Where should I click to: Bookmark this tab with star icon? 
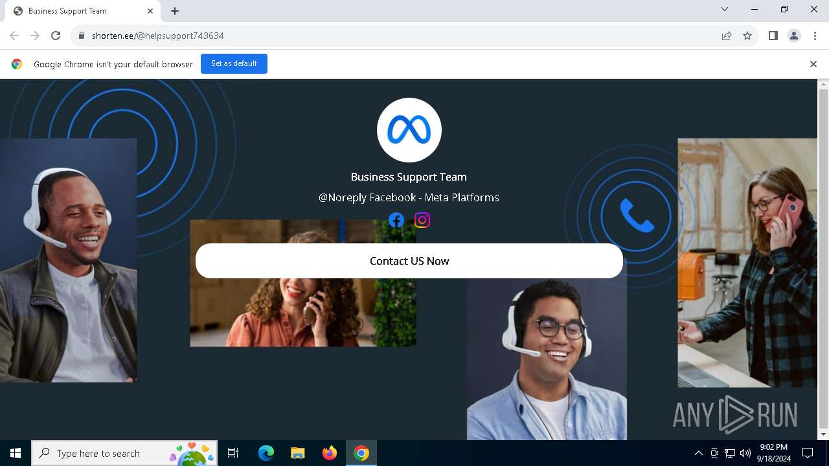click(747, 36)
